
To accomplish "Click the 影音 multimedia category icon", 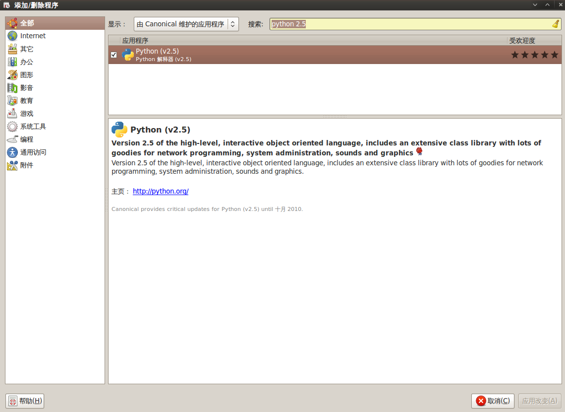I will tap(12, 88).
